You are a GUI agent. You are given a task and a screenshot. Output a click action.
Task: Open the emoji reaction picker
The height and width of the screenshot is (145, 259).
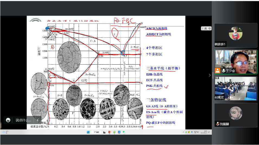tap(8, 120)
